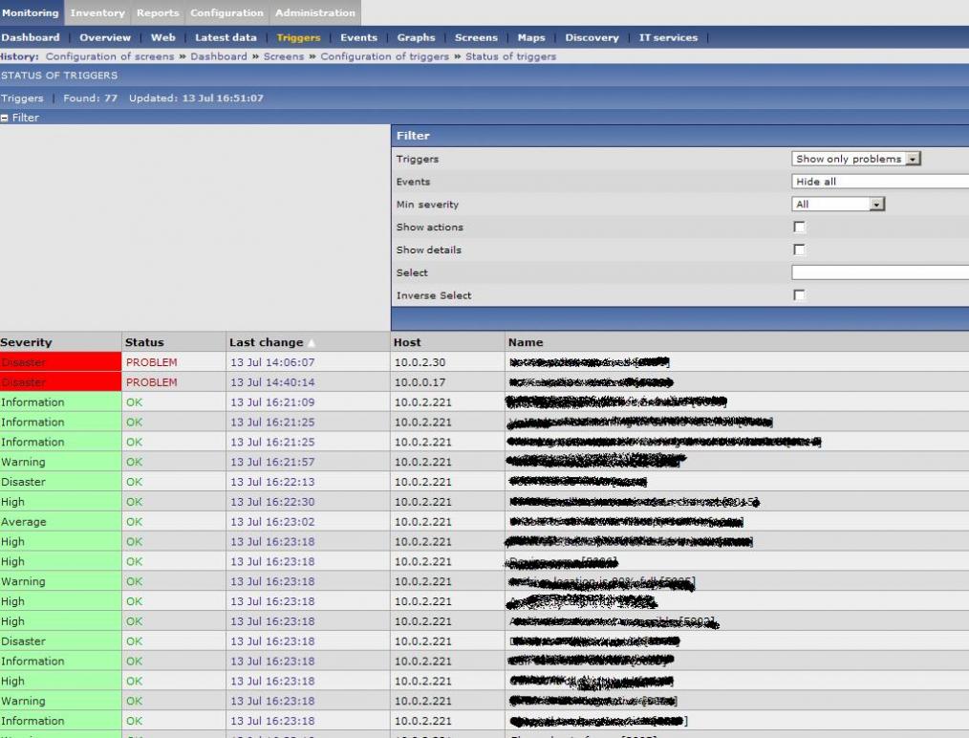The image size is (969, 738).
Task: Click Warning severity cell at 16:21:57
Action: 60,462
